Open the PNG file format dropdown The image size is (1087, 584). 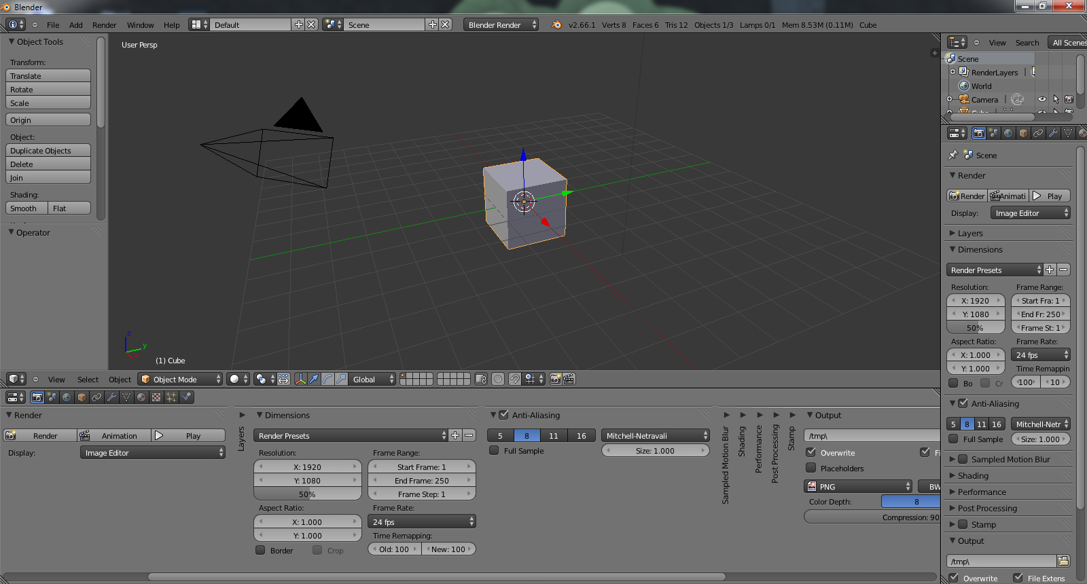[x=858, y=486]
